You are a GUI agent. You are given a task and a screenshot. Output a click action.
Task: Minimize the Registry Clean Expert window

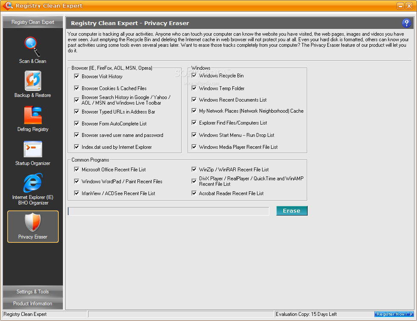tap(400, 6)
